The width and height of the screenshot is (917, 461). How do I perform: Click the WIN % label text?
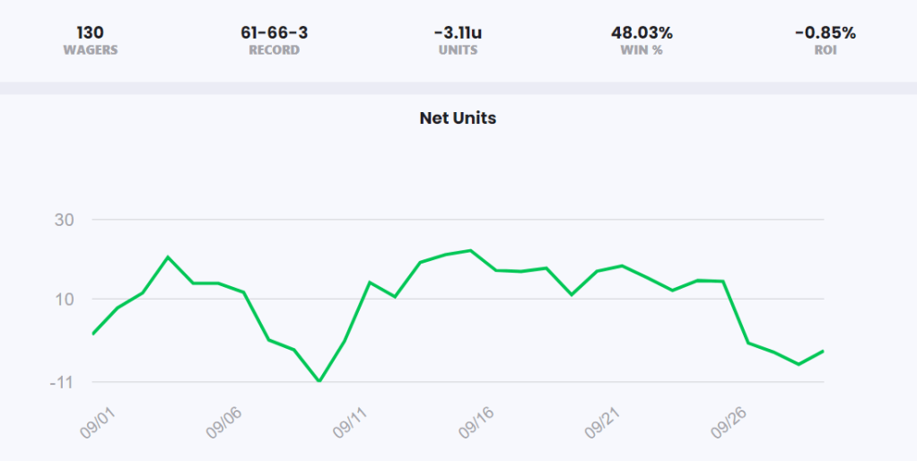642,50
